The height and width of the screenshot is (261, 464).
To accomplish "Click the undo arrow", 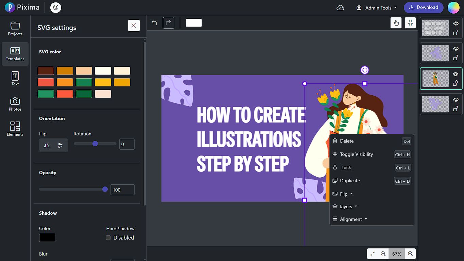I will (154, 23).
